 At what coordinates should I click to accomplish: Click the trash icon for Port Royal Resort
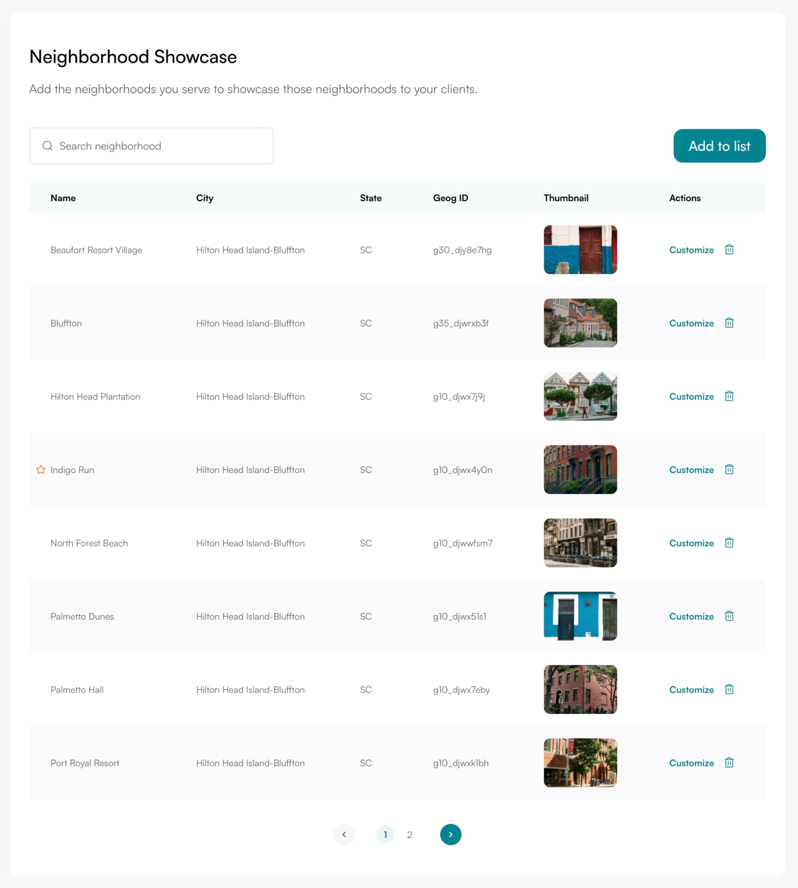pyautogui.click(x=729, y=763)
